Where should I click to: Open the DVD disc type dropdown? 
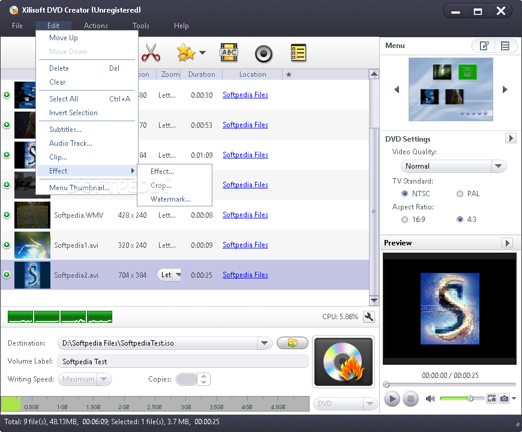(x=370, y=404)
